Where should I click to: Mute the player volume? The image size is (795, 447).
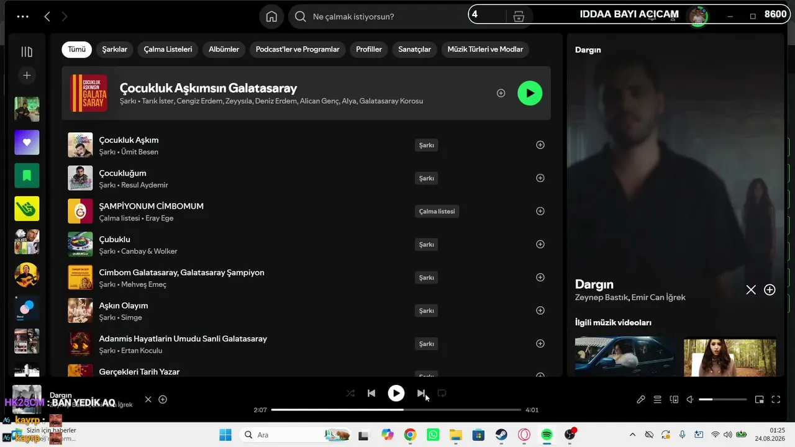[x=689, y=399]
